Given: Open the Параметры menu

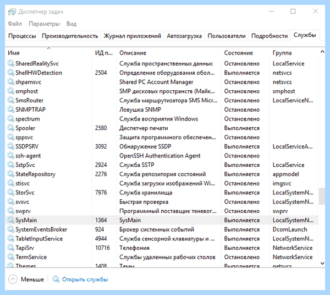Looking at the screenshot, I should coord(44,24).
